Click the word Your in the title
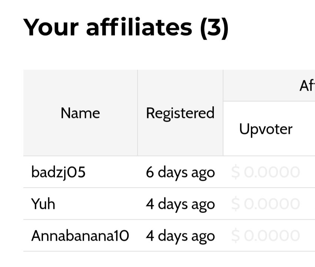 pos(51,27)
